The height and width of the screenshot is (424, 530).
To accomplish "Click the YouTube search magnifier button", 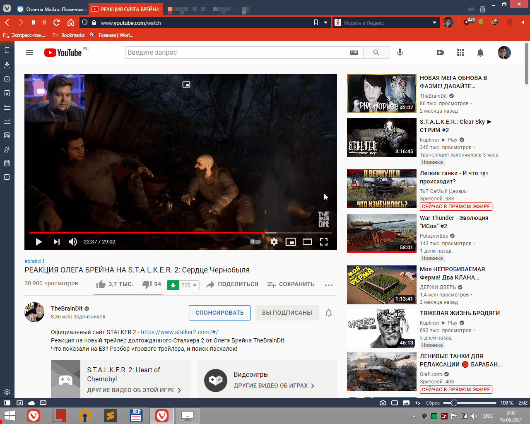I will [x=376, y=53].
